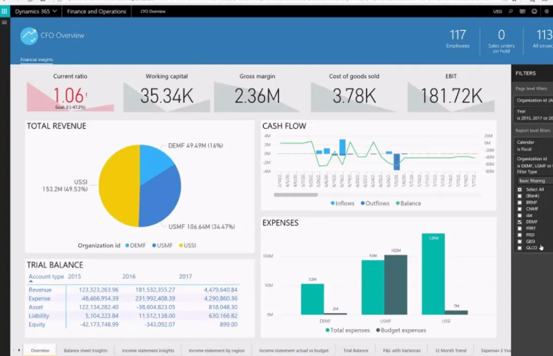The height and width of the screenshot is (356, 553).
Task: Toggle the Select All checkbox
Action: pos(519,189)
